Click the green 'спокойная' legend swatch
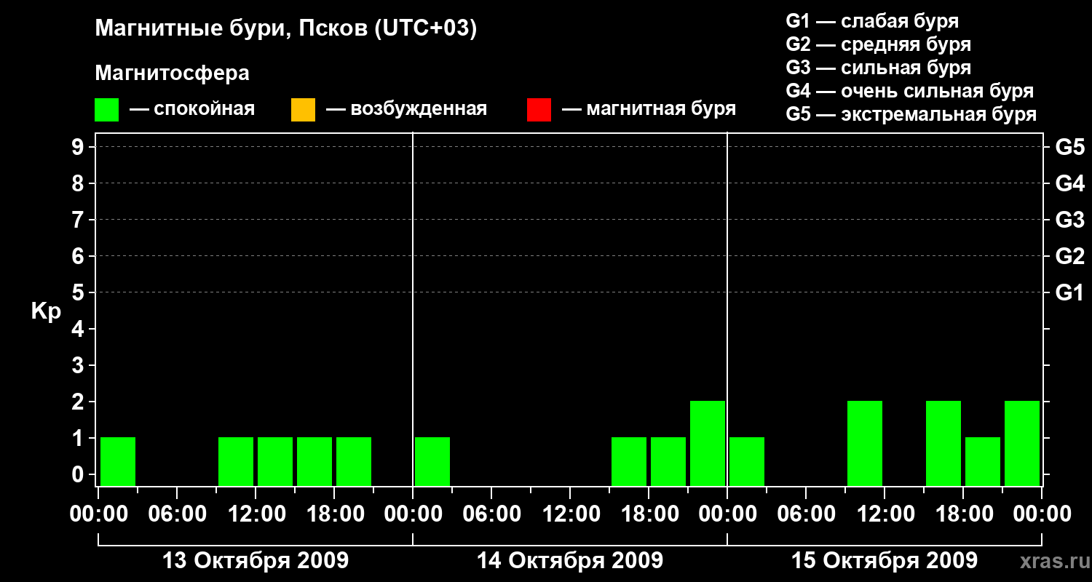The height and width of the screenshot is (582, 1092). [x=106, y=109]
